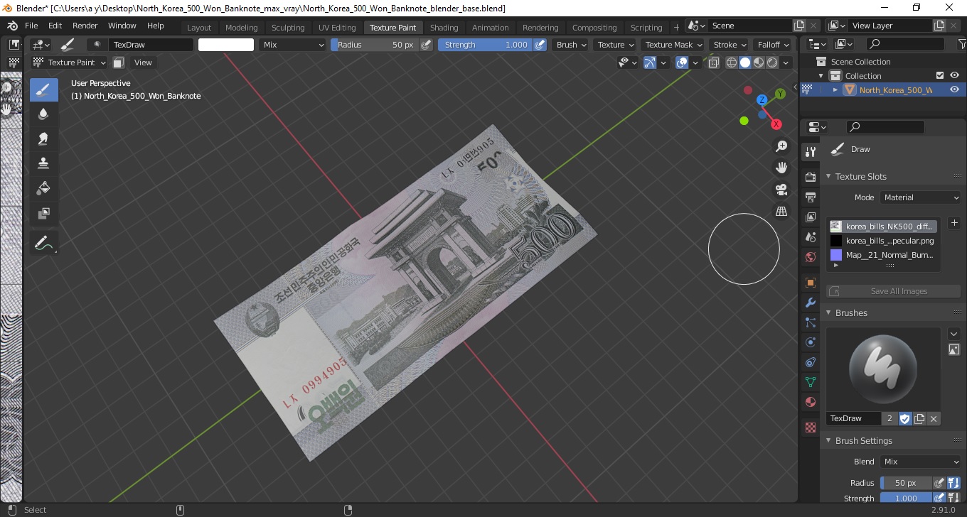967x517 pixels.
Task: Toggle strength pen pressure in header
Action: (540, 45)
